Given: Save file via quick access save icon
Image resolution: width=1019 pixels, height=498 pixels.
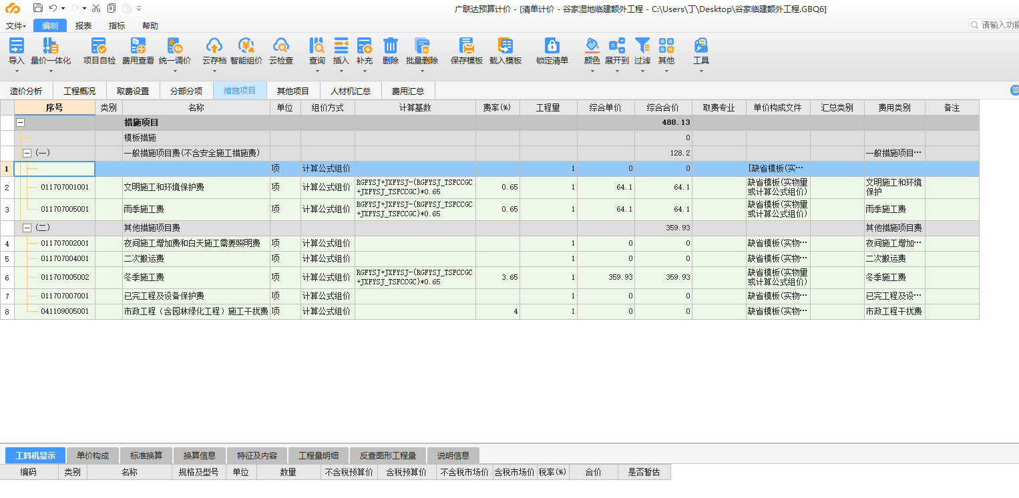Looking at the screenshot, I should coord(37,8).
